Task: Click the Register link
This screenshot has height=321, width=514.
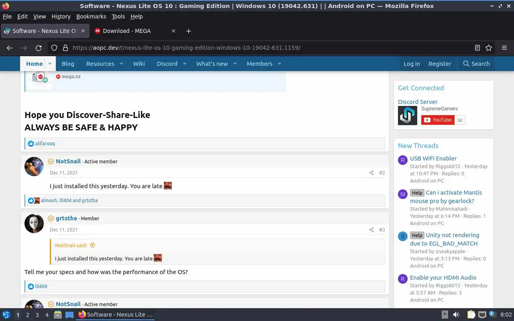Action: click(440, 64)
